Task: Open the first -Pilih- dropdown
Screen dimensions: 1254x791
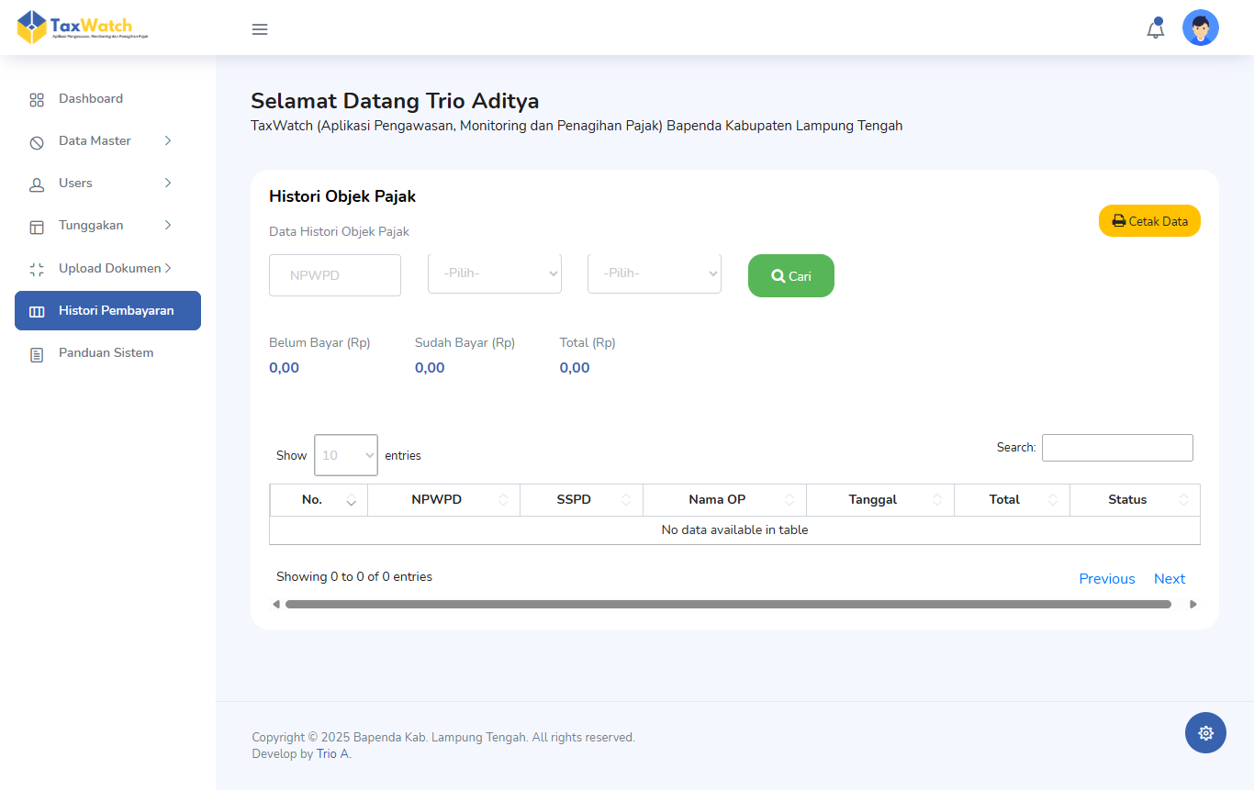Action: (x=494, y=273)
